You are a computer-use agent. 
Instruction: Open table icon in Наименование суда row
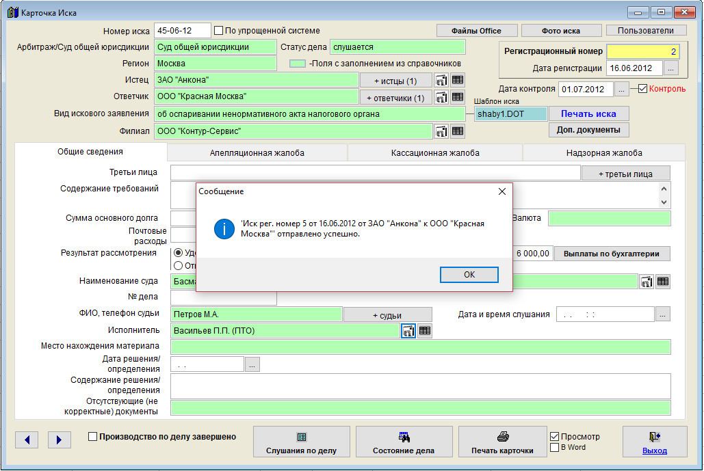(663, 282)
